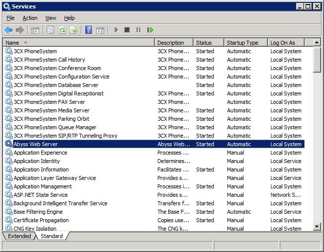Screen dimensions: 324x252
Task: Click Manual startup type of Application Experience
Action: pyautogui.click(x=235, y=153)
